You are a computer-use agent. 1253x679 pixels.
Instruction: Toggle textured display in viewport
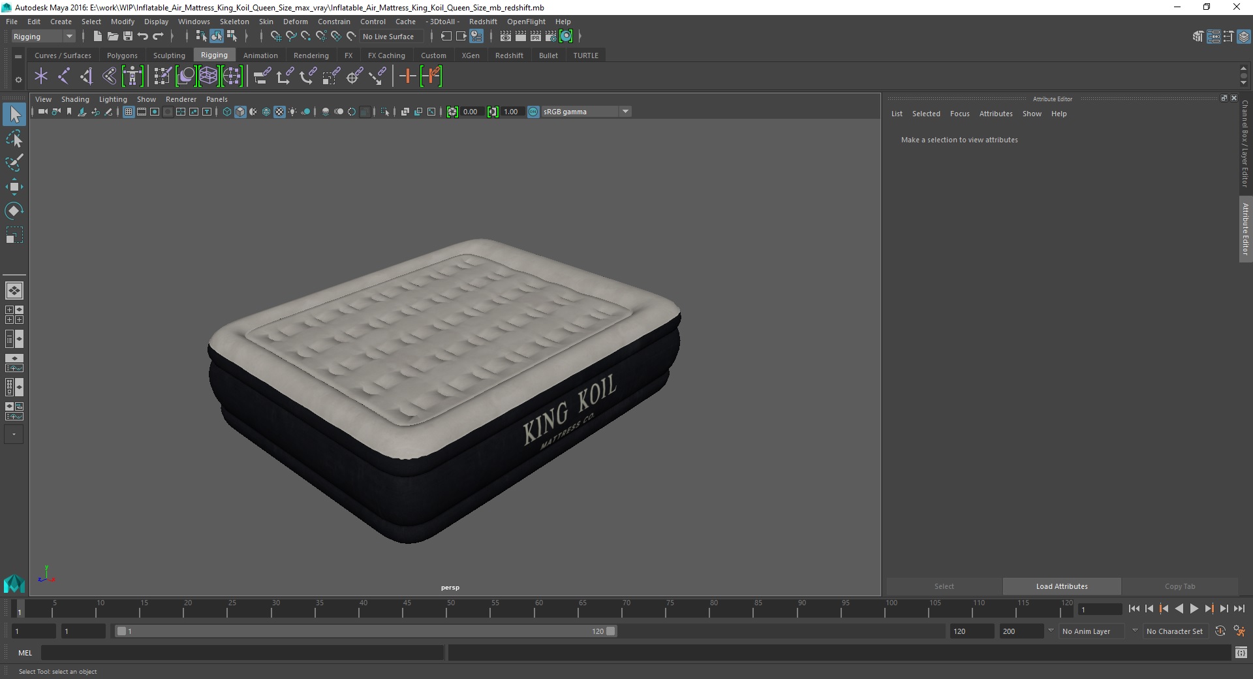pyautogui.click(x=279, y=112)
